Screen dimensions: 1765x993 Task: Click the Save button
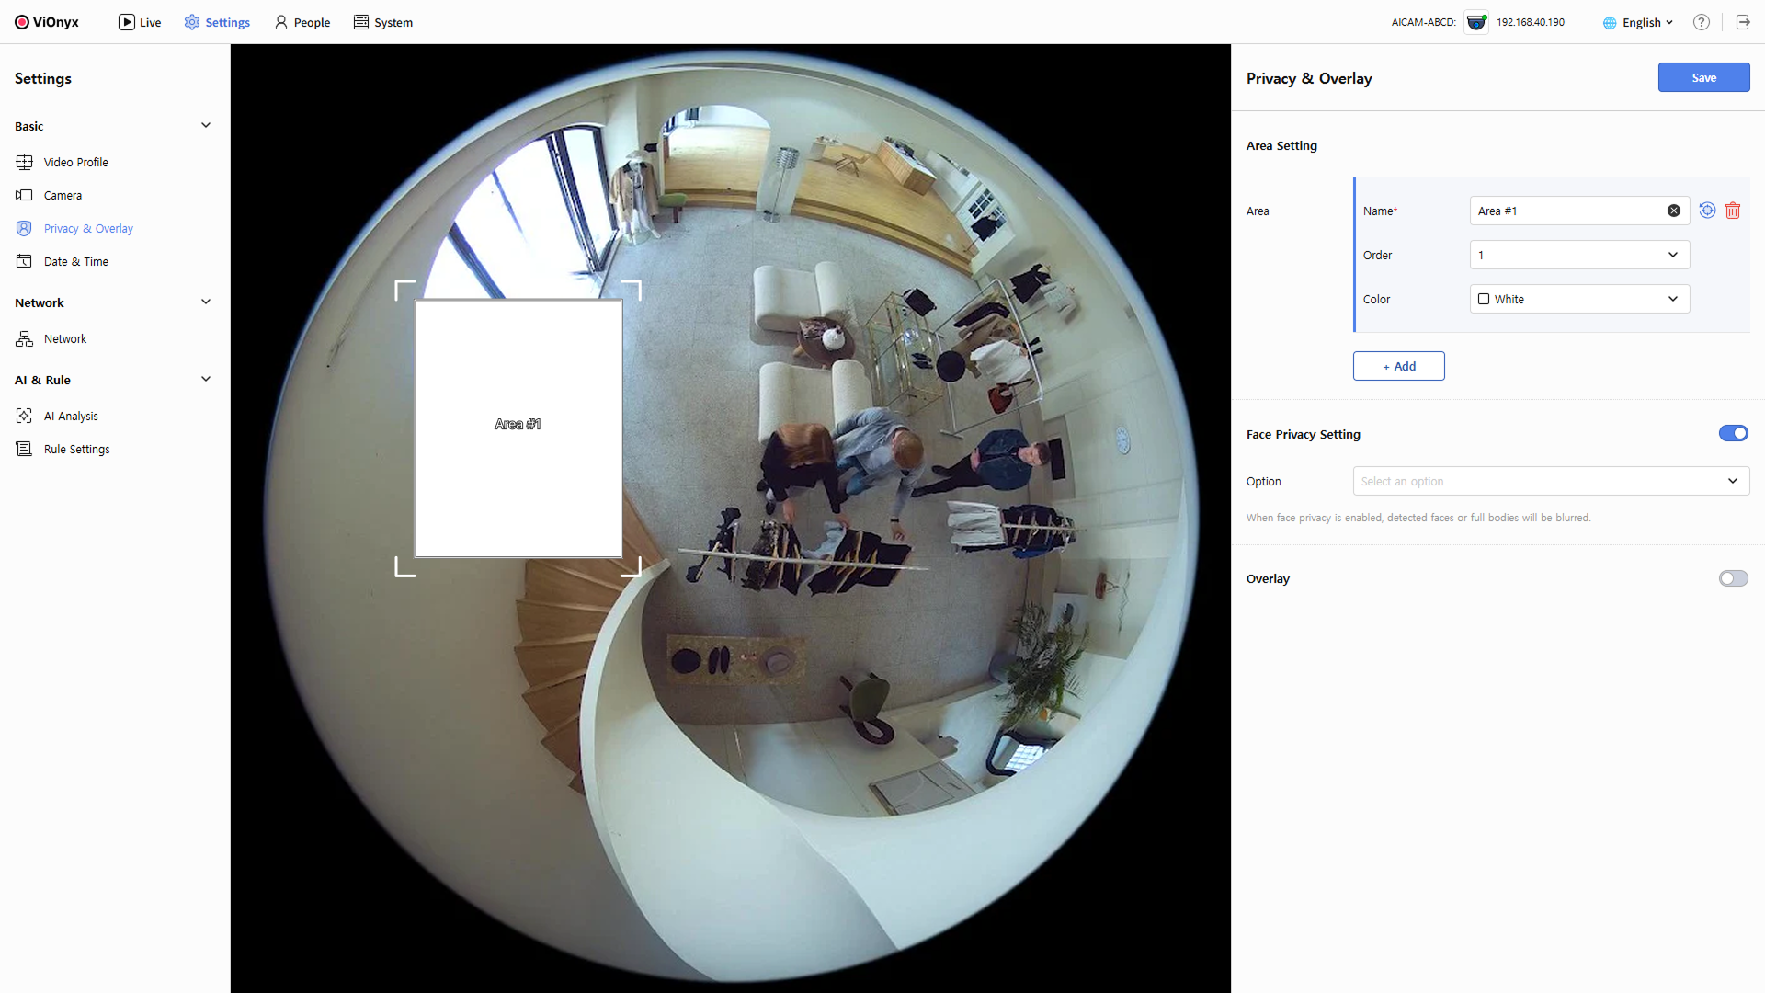click(1703, 77)
